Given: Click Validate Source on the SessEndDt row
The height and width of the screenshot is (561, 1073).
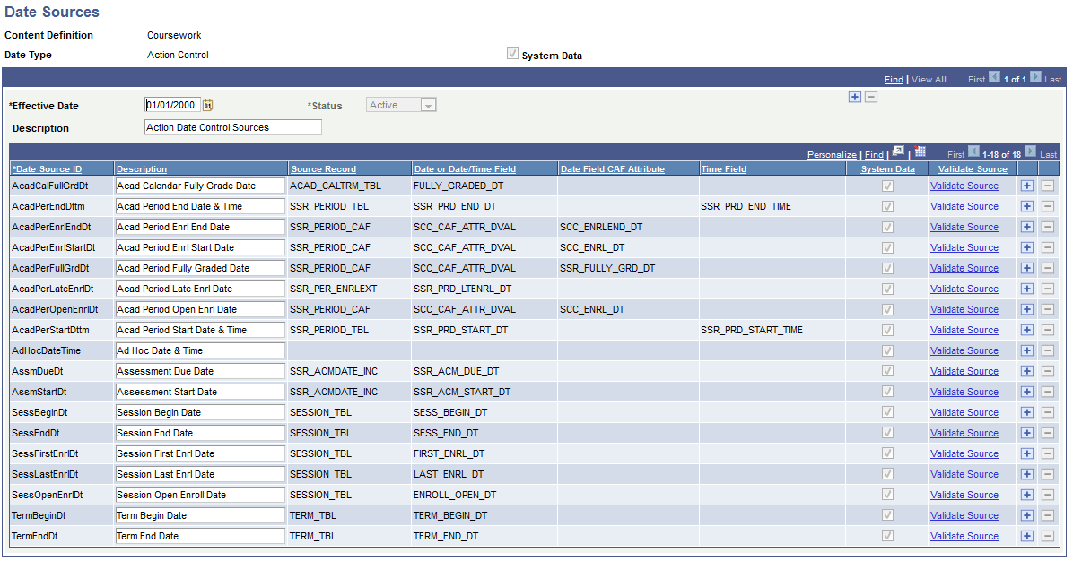Looking at the screenshot, I should pyautogui.click(x=964, y=432).
